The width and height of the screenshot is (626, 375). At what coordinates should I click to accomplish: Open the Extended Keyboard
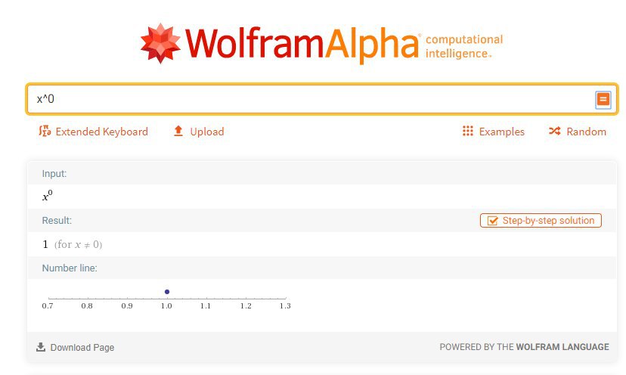(x=93, y=132)
